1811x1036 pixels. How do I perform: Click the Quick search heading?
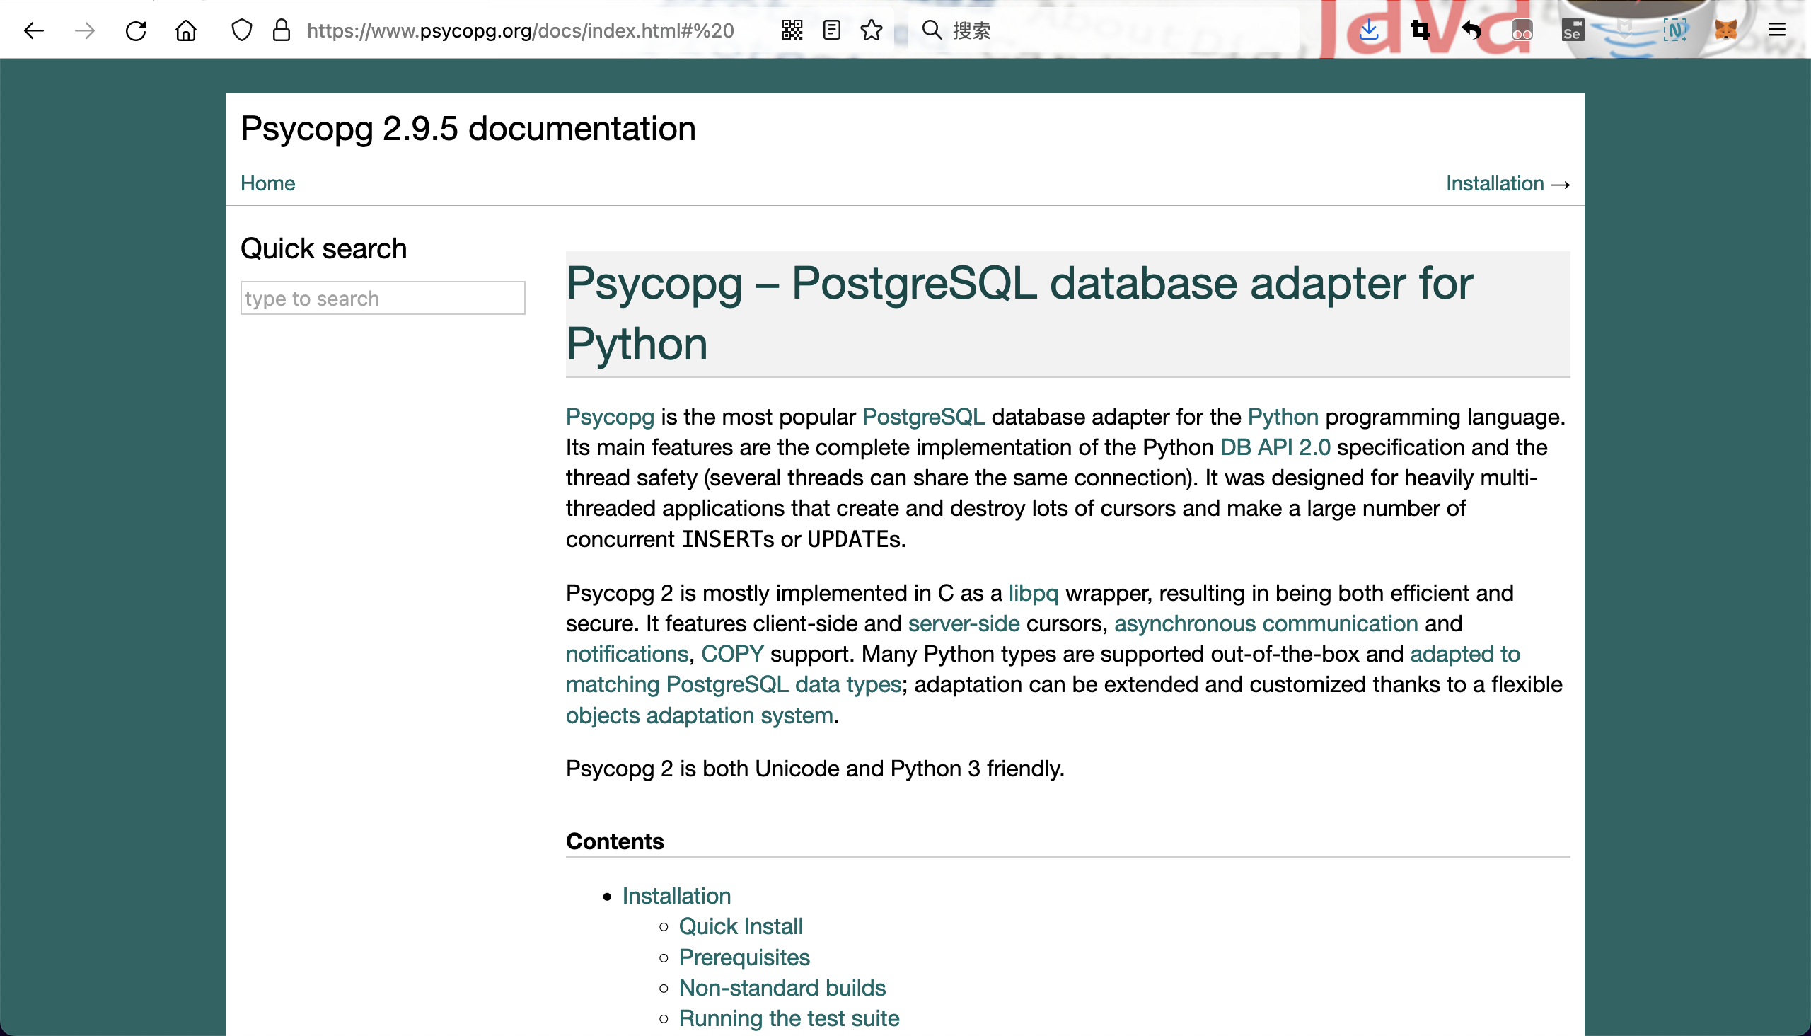click(x=324, y=249)
